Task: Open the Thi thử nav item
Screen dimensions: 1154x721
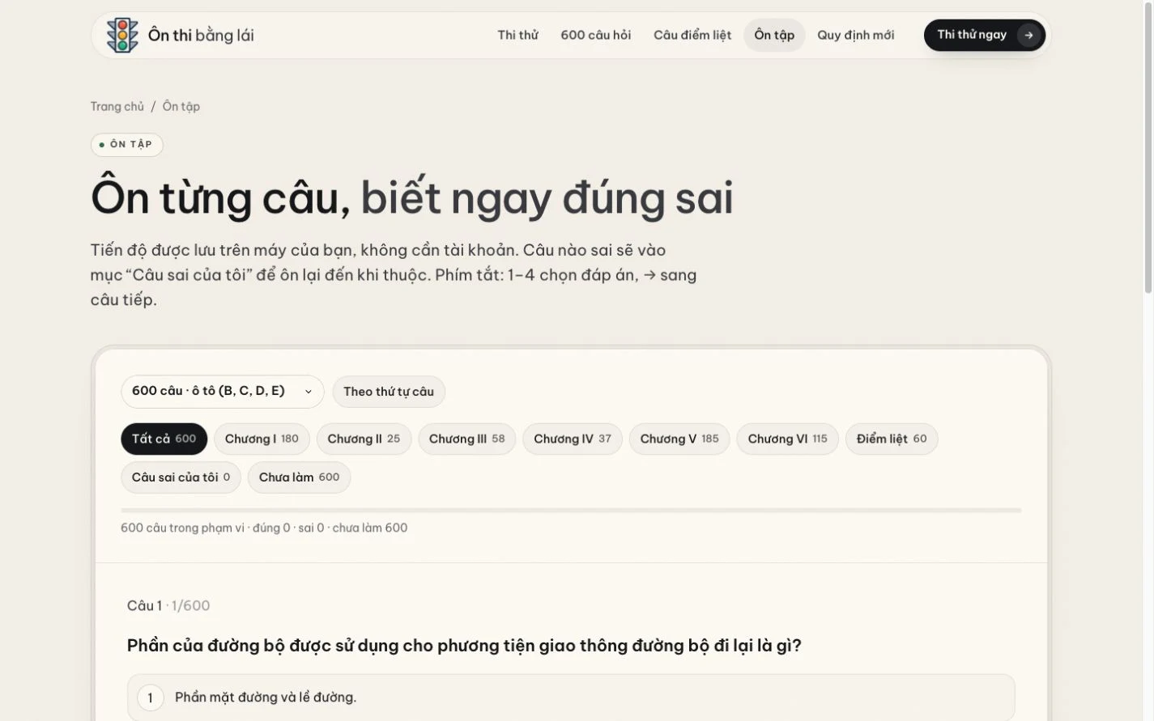Action: coord(517,35)
